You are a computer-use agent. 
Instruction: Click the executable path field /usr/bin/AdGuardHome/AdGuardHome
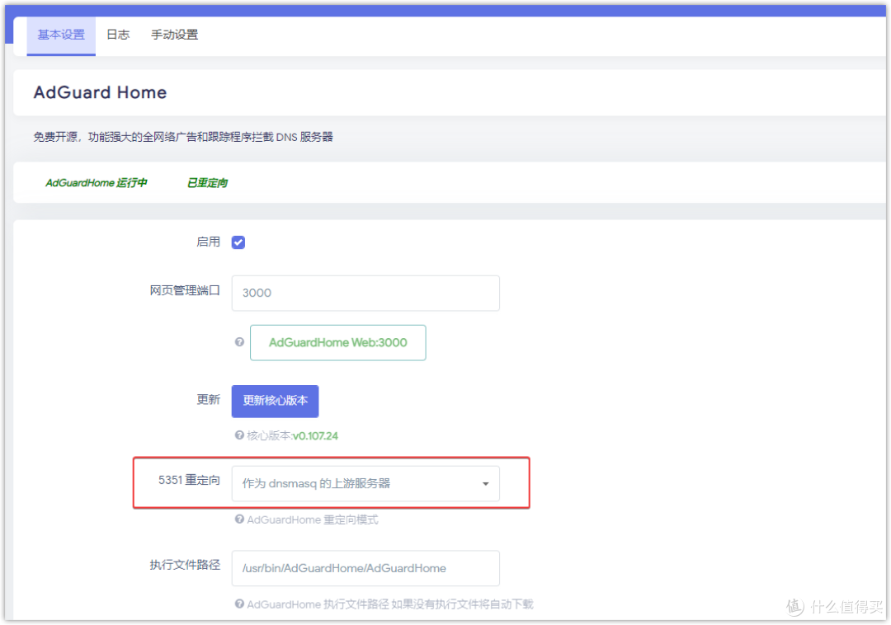coord(365,568)
